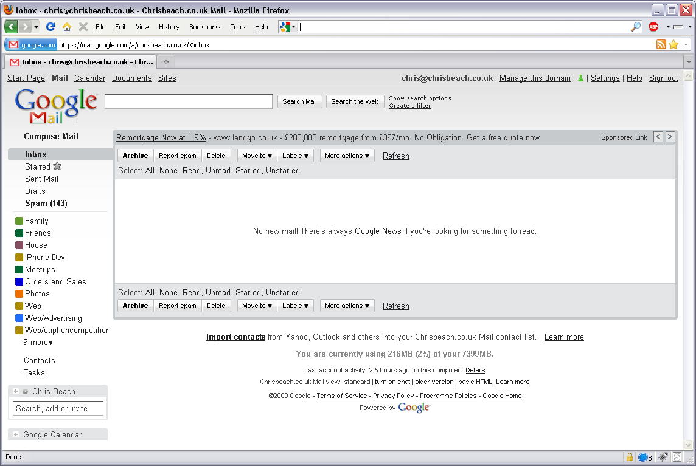Open Move to dropdown above message list

257,156
